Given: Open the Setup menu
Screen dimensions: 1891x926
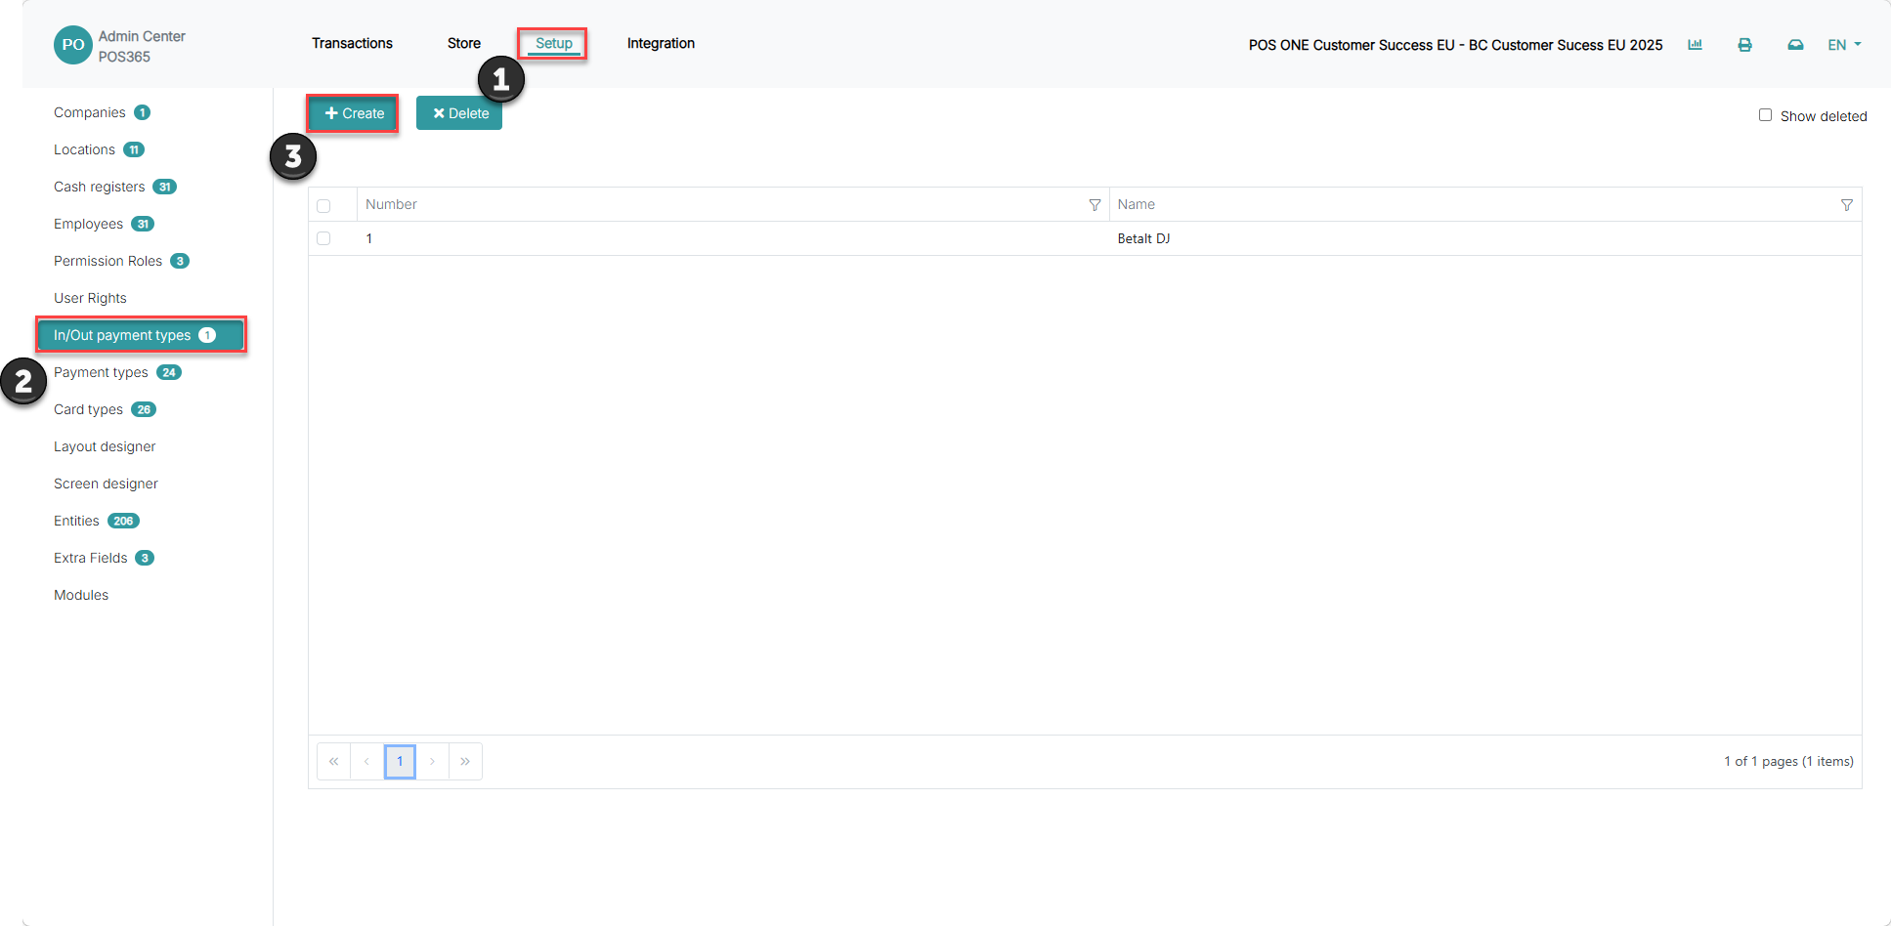Looking at the screenshot, I should pos(553,43).
